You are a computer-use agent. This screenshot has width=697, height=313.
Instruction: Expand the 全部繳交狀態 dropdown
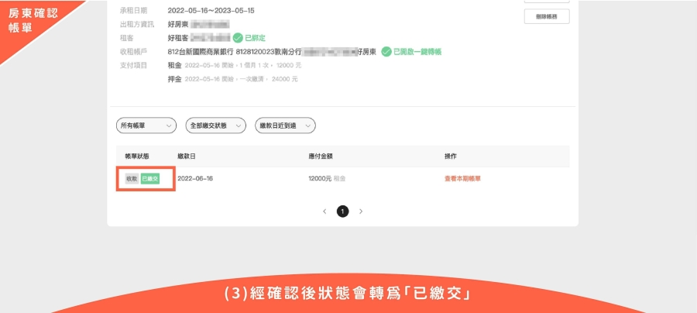click(x=216, y=126)
